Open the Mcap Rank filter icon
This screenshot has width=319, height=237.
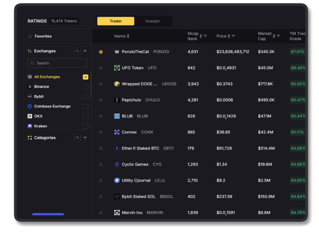pos(205,36)
